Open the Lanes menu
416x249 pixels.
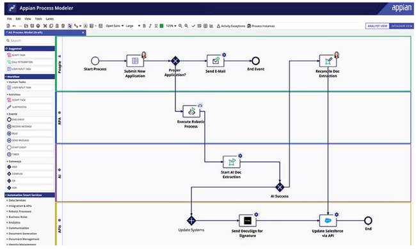(x=50, y=19)
